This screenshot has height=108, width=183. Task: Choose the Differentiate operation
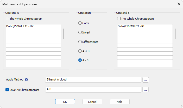(x=80, y=42)
